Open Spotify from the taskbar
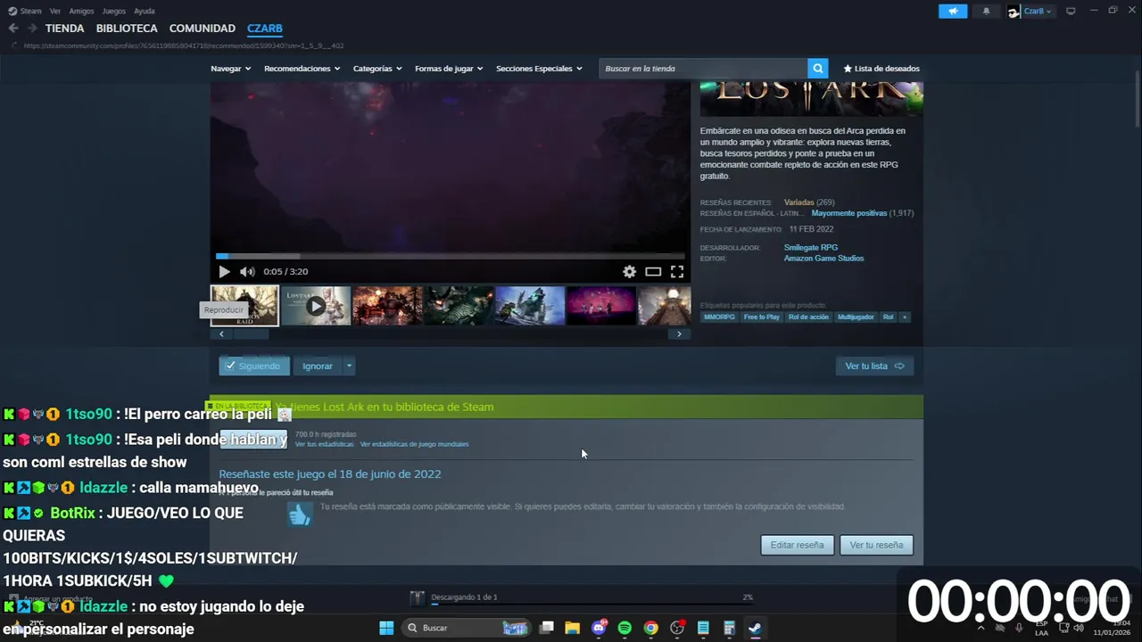The image size is (1142, 642). [x=625, y=628]
